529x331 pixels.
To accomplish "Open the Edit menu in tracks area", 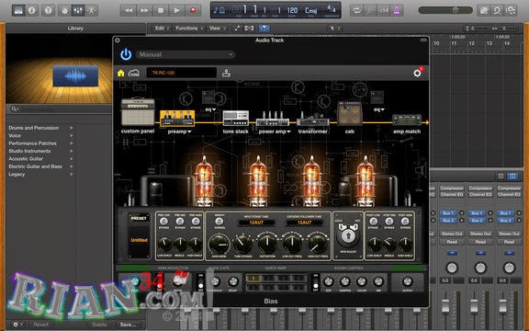I will (x=162, y=28).
